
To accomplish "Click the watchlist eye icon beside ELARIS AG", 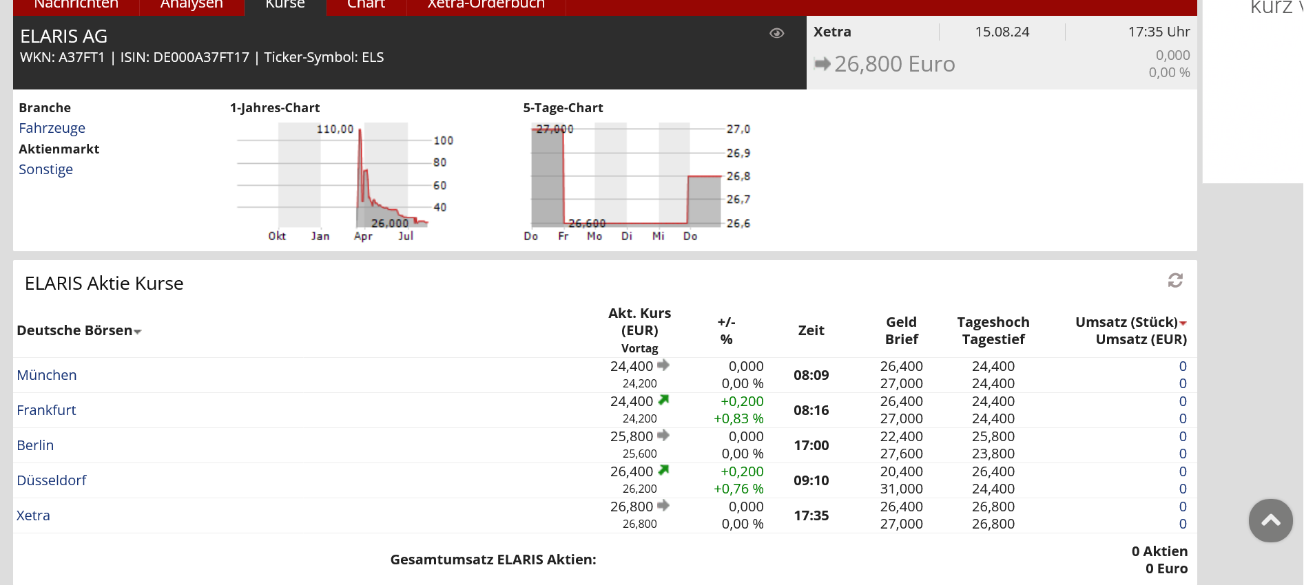I will tap(776, 33).
